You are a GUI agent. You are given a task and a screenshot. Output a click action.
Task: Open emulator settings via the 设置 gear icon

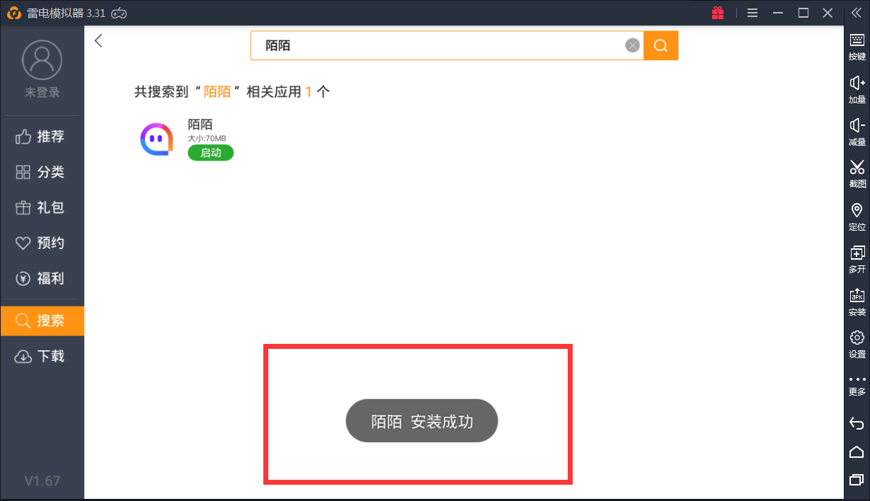click(856, 341)
